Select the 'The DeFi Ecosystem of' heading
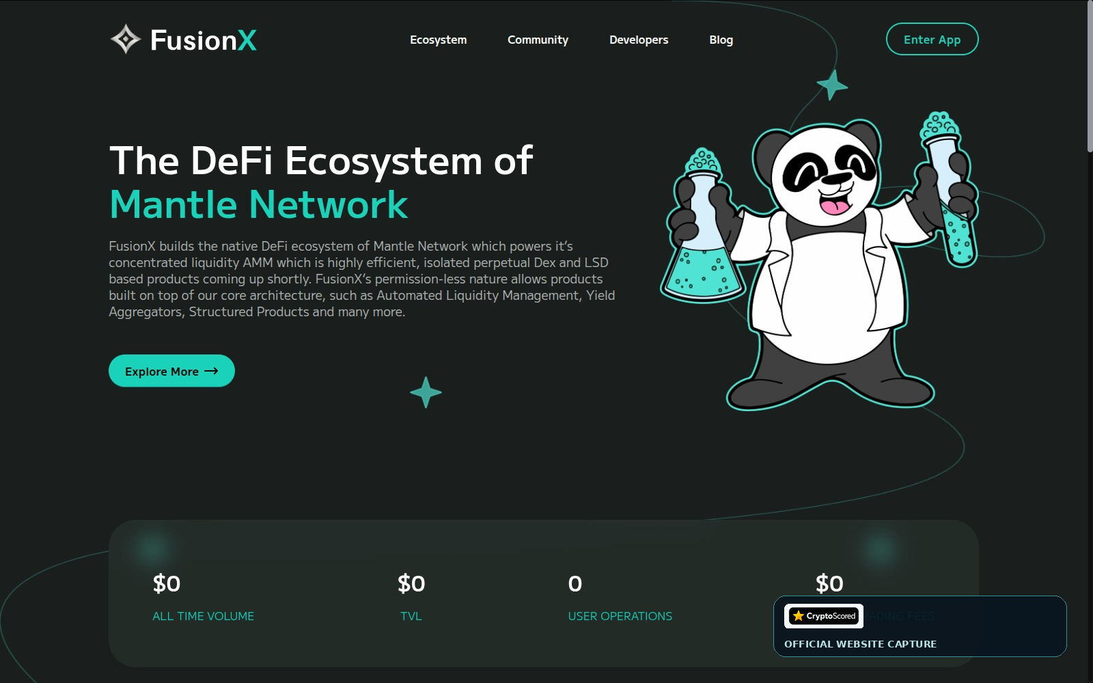The image size is (1093, 683). [321, 161]
